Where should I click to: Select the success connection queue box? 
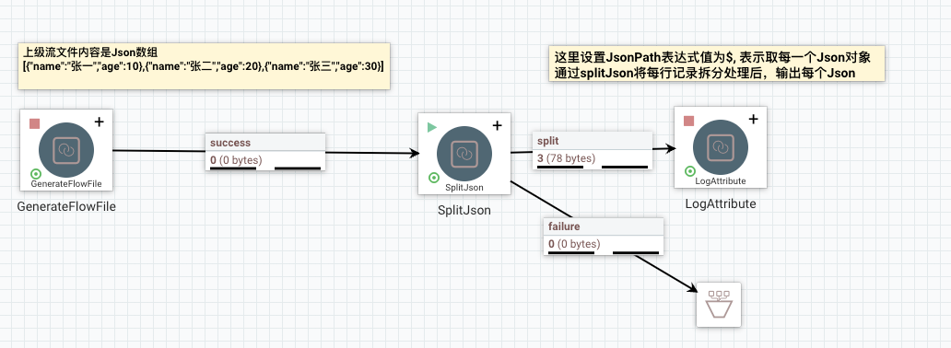click(265, 152)
